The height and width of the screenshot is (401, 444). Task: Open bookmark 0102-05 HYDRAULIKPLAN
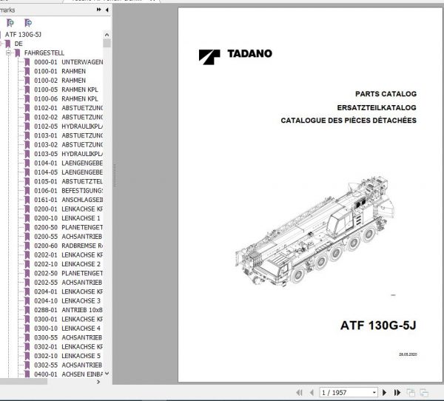pyautogui.click(x=68, y=127)
